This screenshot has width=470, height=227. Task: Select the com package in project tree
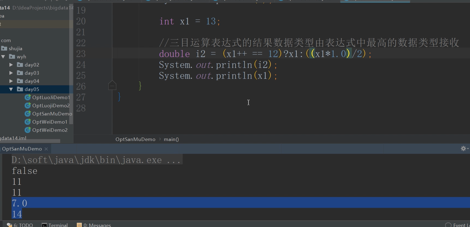click(x=6, y=40)
